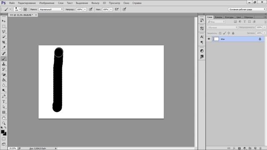Select the History Brush tool
Screen dimensions: 267x150
tap(4, 70)
